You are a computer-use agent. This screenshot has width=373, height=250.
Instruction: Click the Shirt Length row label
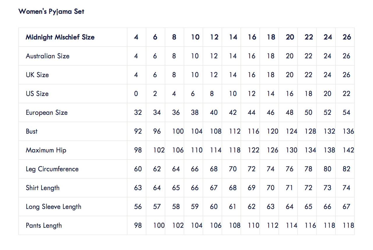pos(43,188)
